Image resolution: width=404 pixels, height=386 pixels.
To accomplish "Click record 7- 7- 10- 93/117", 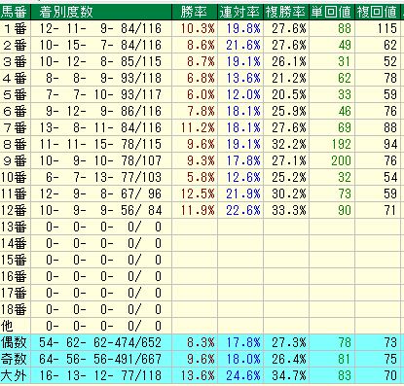I will (x=104, y=95).
